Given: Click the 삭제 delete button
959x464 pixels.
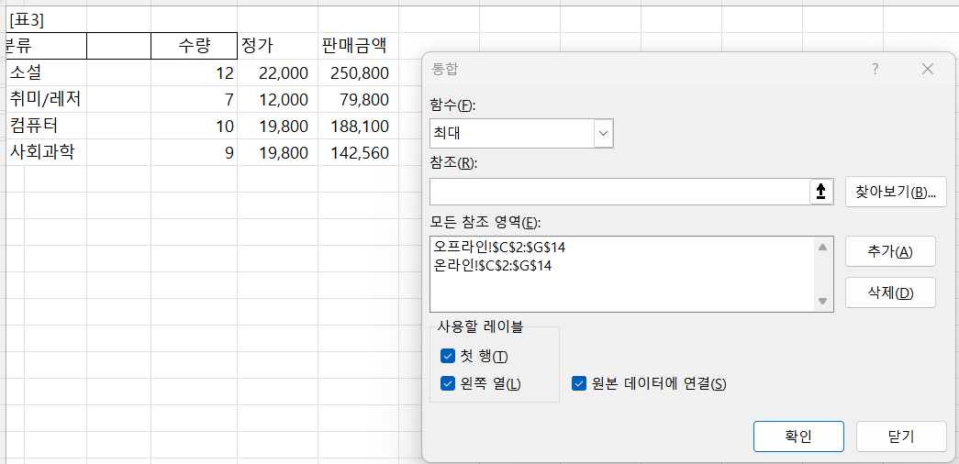Looking at the screenshot, I should [889, 293].
